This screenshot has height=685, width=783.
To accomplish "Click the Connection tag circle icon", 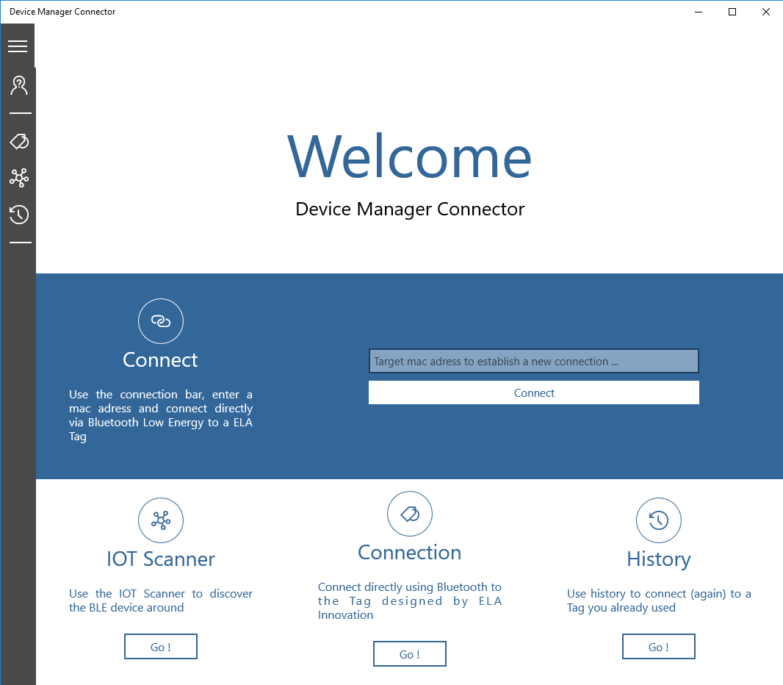I will click(x=409, y=514).
